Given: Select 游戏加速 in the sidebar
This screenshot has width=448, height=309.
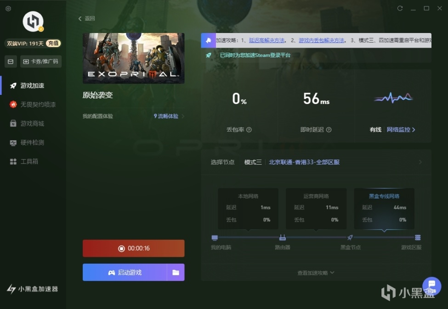Looking at the screenshot, I should pos(32,86).
